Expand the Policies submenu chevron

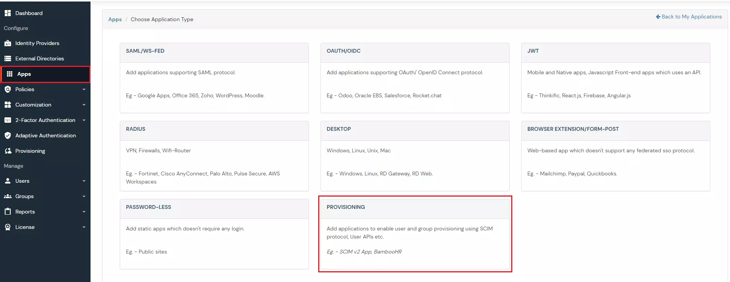84,89
